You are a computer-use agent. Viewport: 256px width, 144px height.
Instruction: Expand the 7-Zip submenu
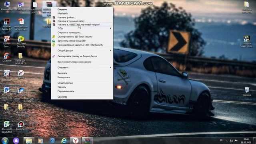82,28
